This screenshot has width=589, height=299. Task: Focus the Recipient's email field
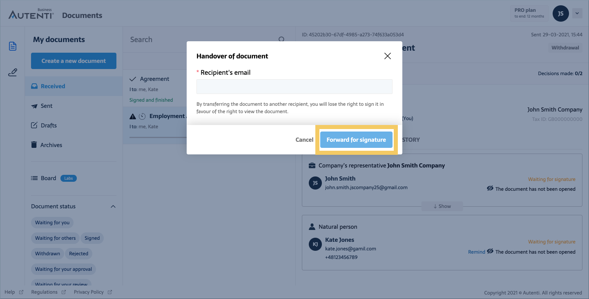(x=294, y=87)
